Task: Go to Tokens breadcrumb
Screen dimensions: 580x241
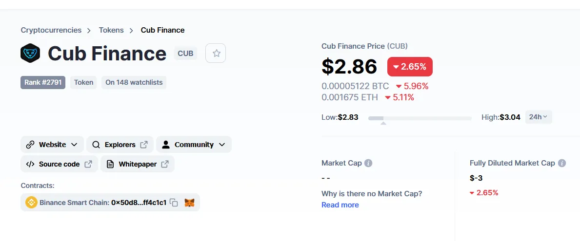Action: (x=111, y=30)
